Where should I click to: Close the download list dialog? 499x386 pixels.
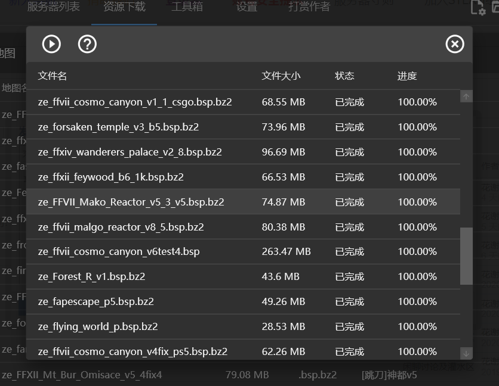[x=455, y=44]
